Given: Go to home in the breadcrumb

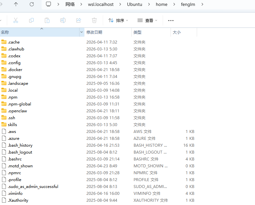Looking at the screenshot, I should click(161, 4).
